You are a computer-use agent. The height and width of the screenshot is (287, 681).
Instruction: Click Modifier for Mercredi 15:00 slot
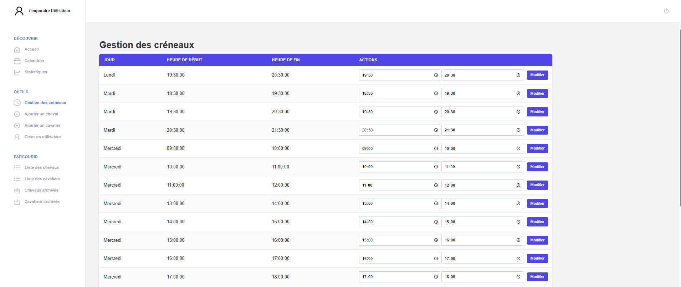pos(537,240)
